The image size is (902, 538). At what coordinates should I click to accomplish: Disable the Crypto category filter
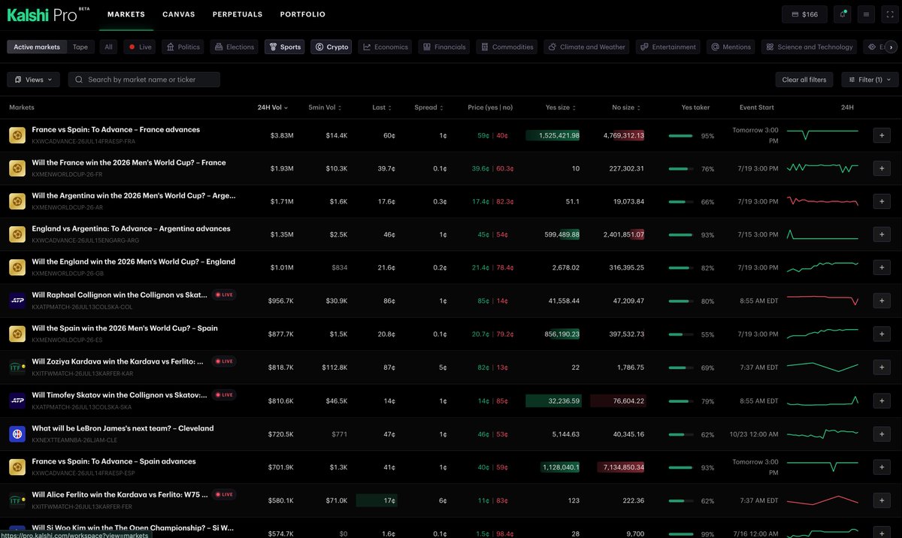pos(331,47)
